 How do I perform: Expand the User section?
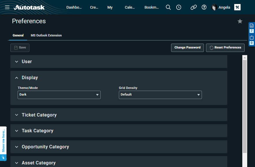click(27, 62)
